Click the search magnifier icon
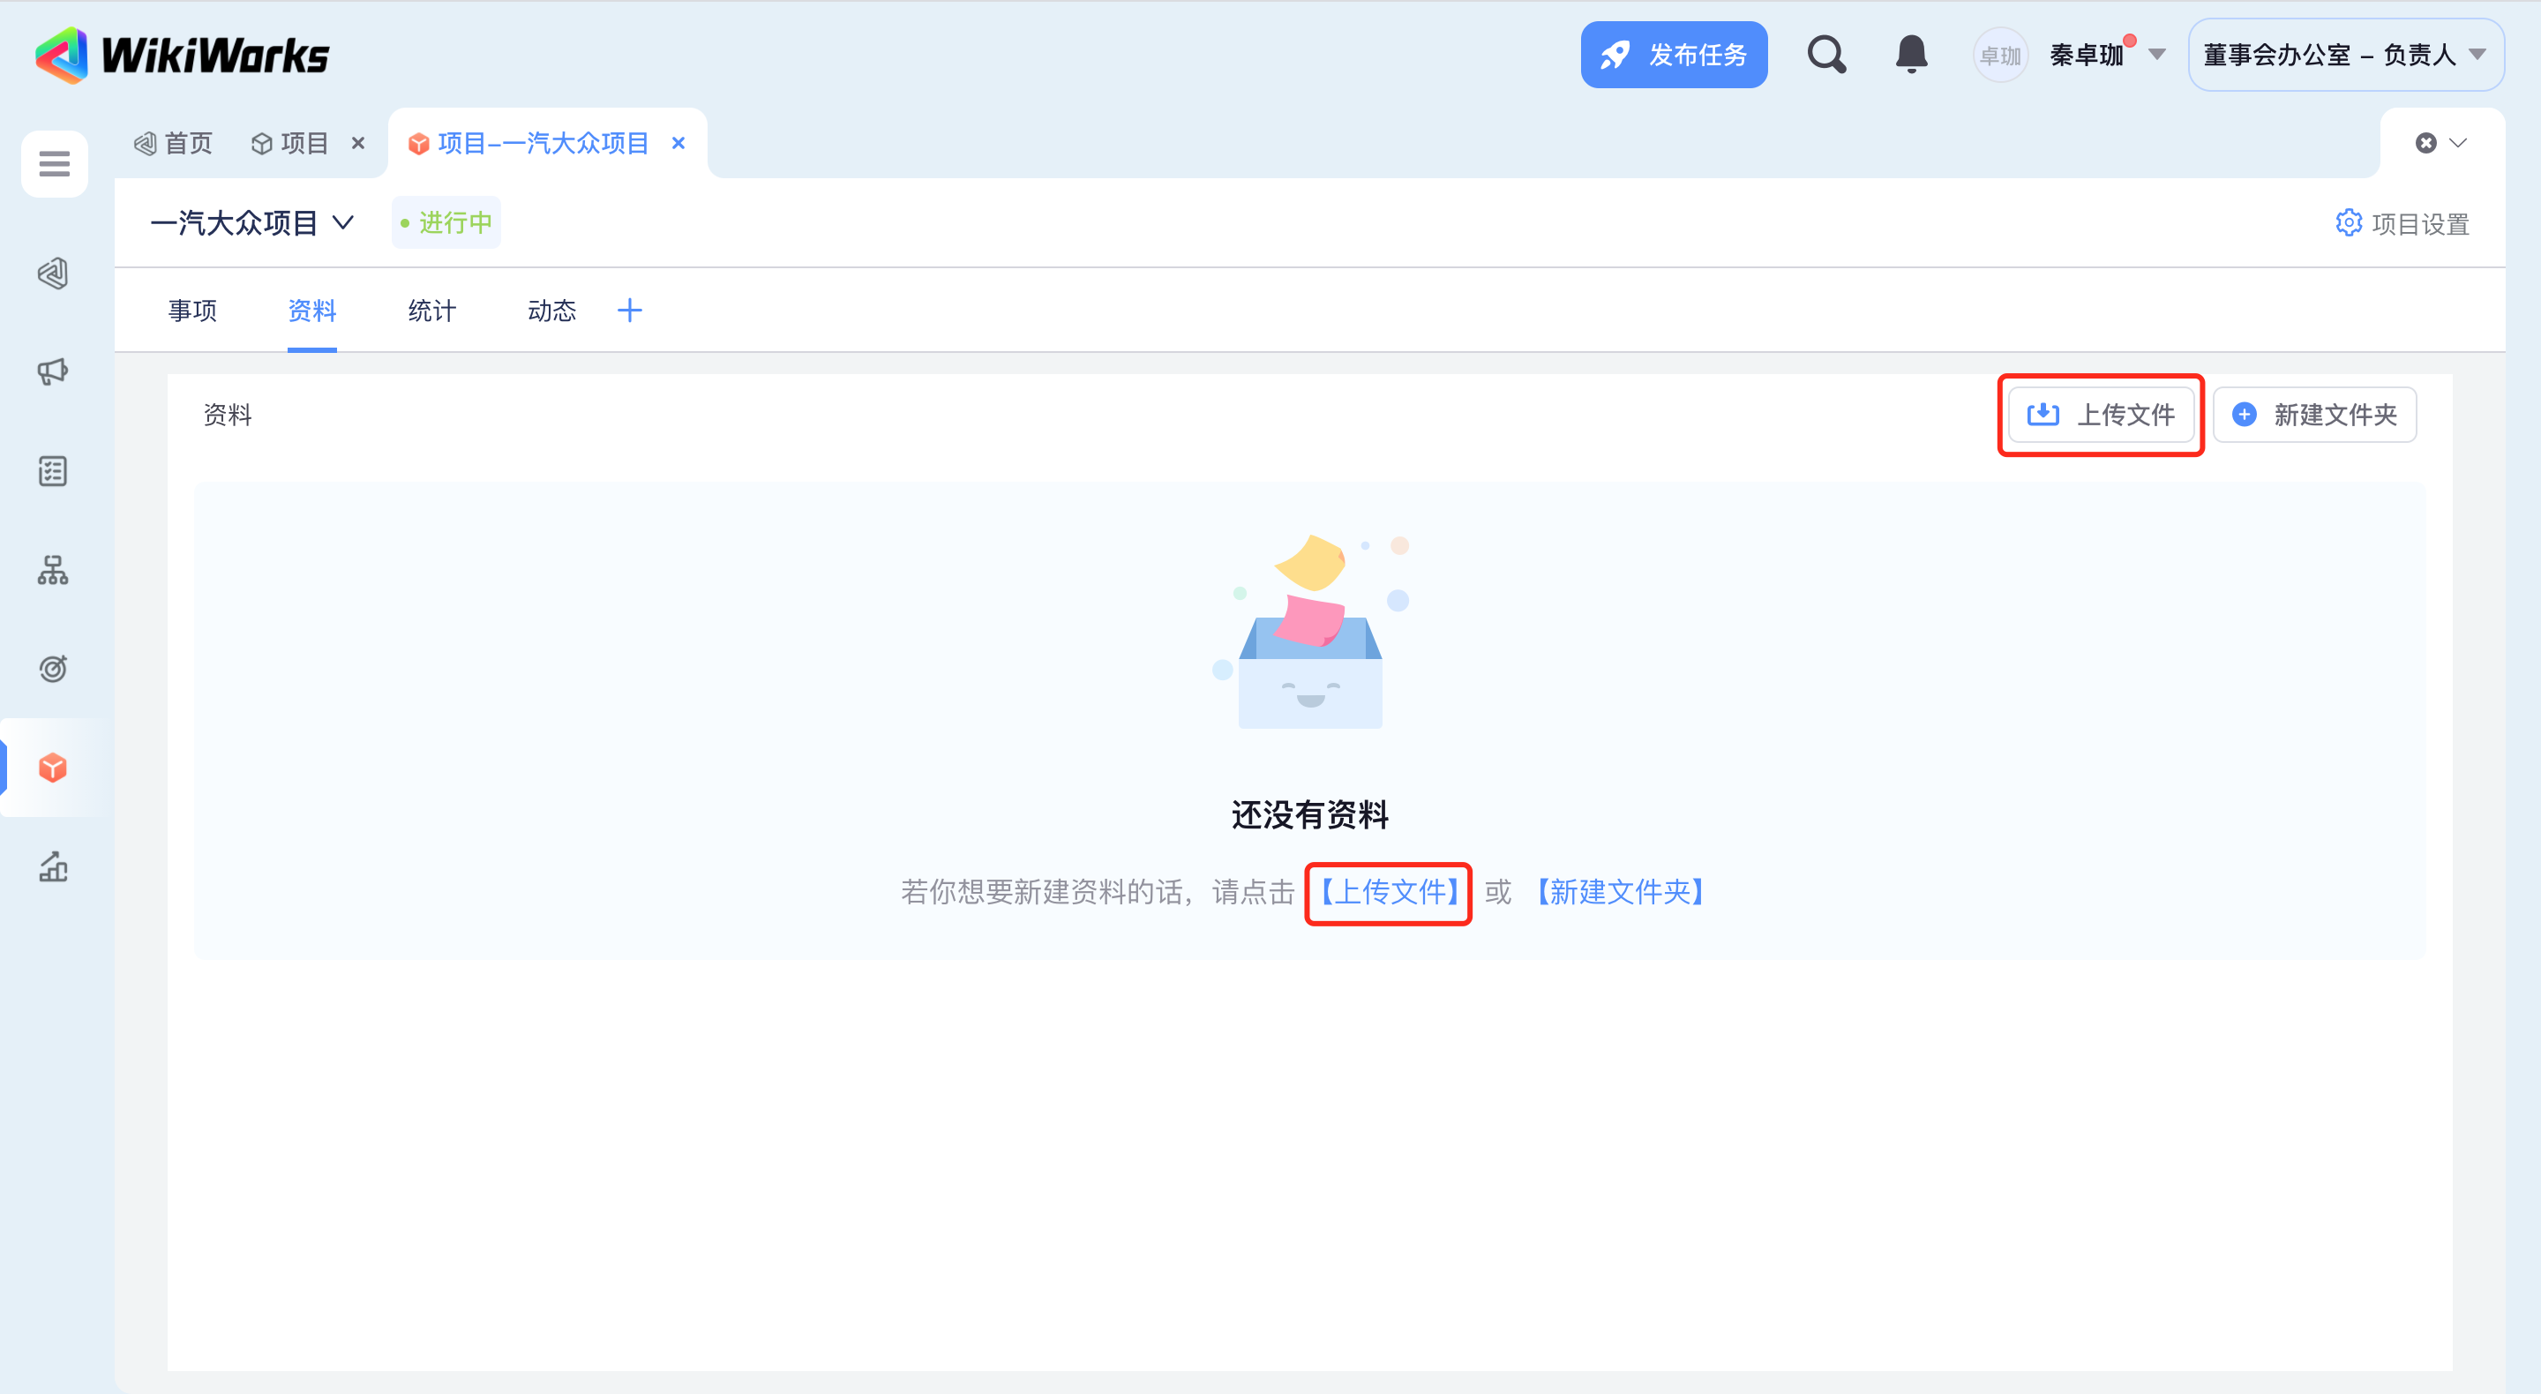2541x1394 pixels. tap(1825, 56)
